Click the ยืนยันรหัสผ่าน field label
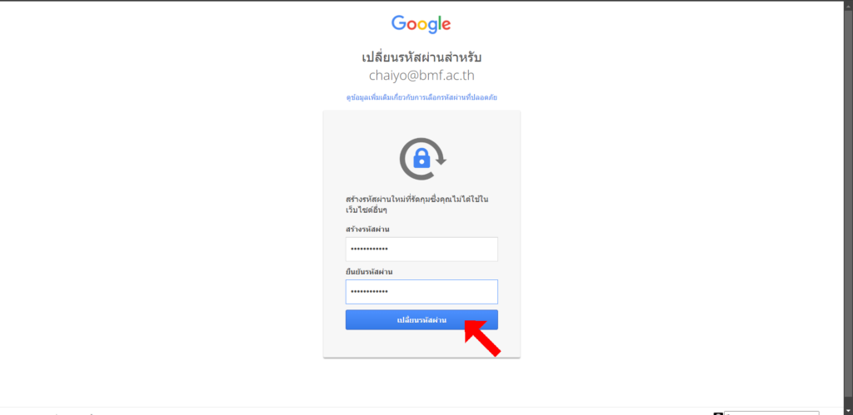This screenshot has height=415, width=853. [x=369, y=272]
